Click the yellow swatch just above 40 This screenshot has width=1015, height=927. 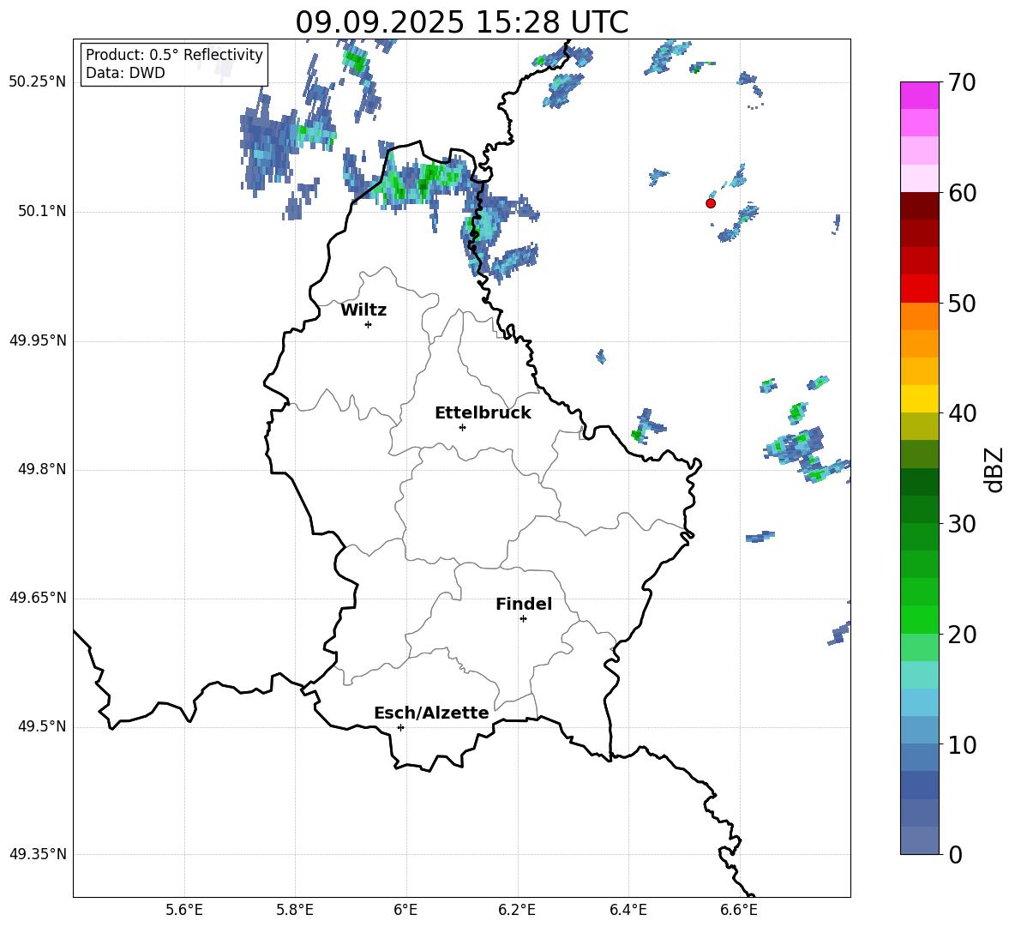(x=920, y=399)
